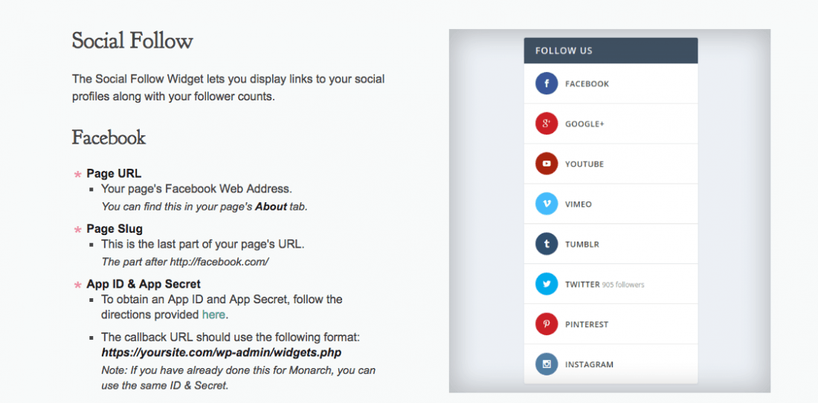
Task: Click the FOLLOW US widget header
Action: 611,51
